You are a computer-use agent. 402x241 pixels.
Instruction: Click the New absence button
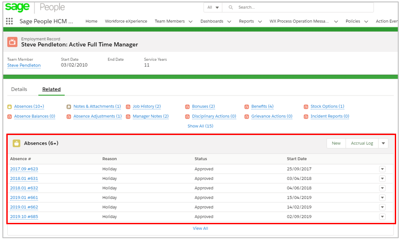[x=336, y=143]
